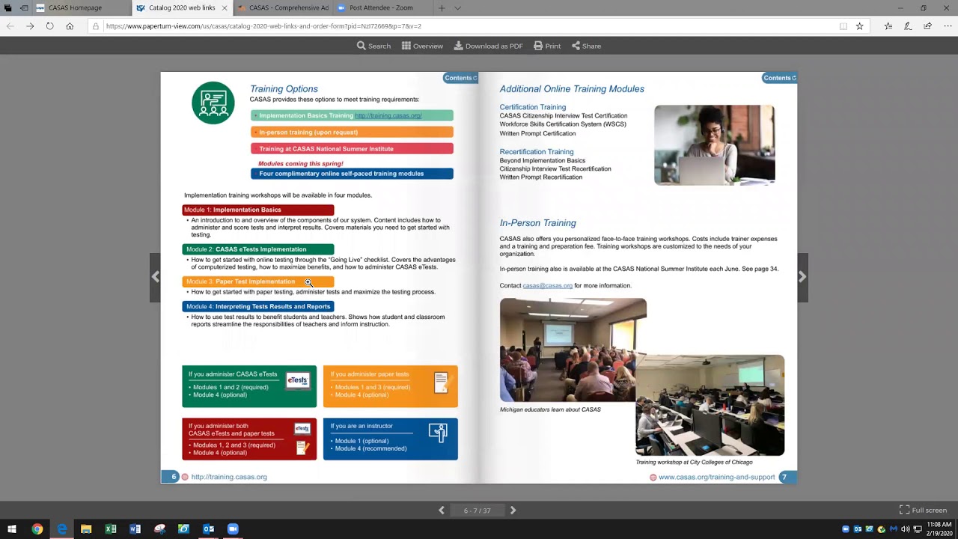This screenshot has height=539, width=958.
Task: Go back in browser history
Action: pyautogui.click(x=10, y=26)
